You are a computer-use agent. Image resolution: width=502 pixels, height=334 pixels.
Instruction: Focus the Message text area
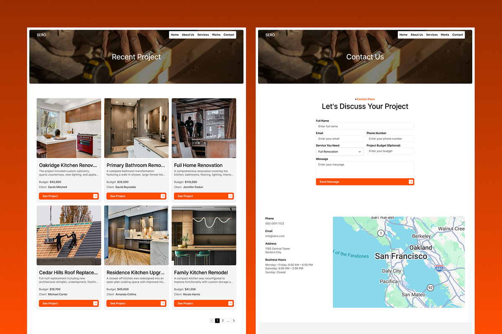tap(365, 169)
